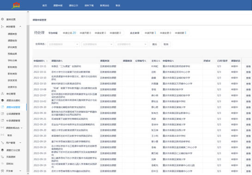Click search icon beside 申报单位 column header
Screen dimensions: 252x175
[x=173, y=61]
